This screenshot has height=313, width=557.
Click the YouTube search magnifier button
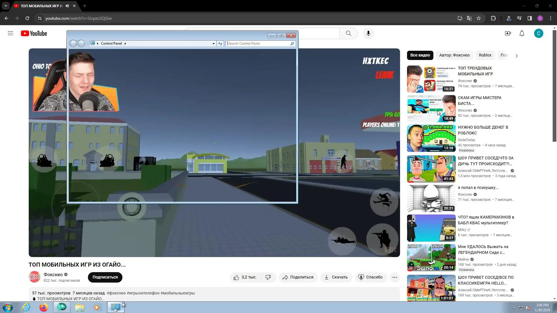click(348, 33)
